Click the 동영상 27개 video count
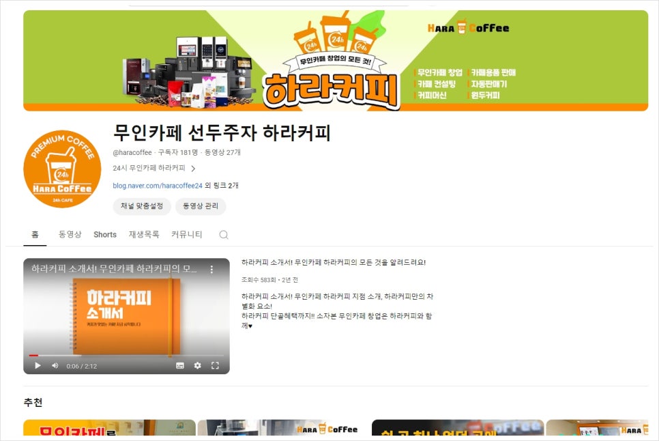The height and width of the screenshot is (441, 659). click(x=222, y=153)
